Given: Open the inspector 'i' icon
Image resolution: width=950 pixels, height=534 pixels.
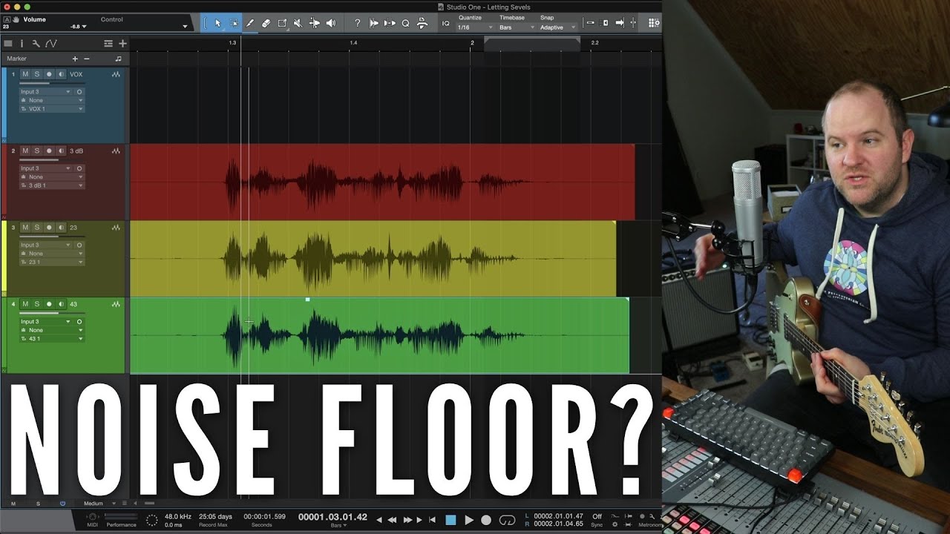Looking at the screenshot, I should click(x=22, y=44).
